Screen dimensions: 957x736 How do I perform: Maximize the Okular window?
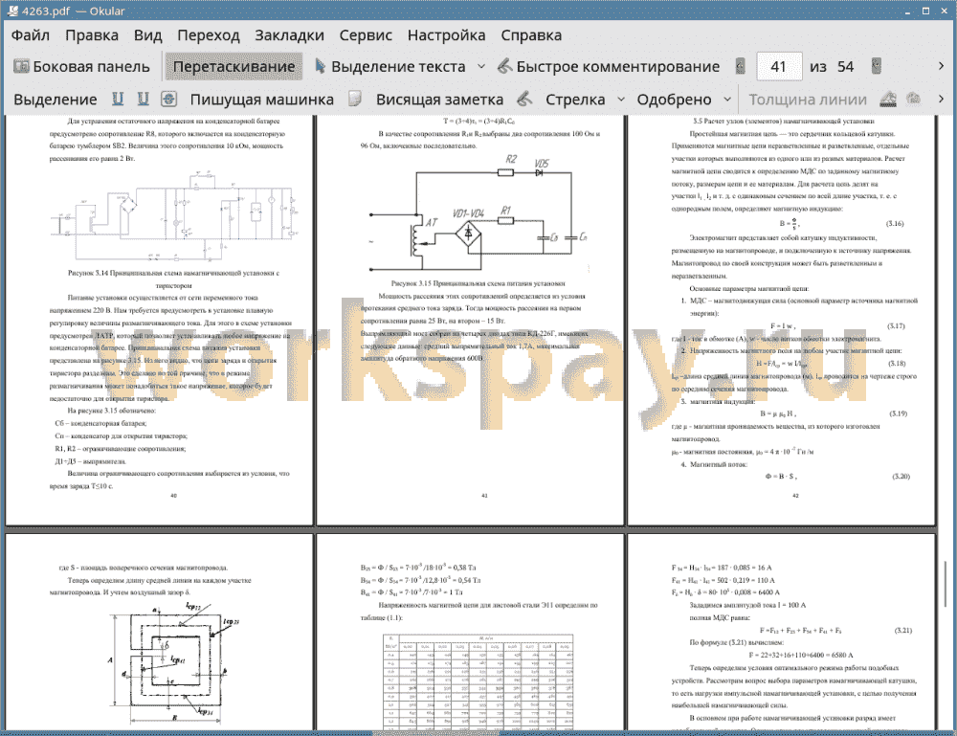(925, 11)
